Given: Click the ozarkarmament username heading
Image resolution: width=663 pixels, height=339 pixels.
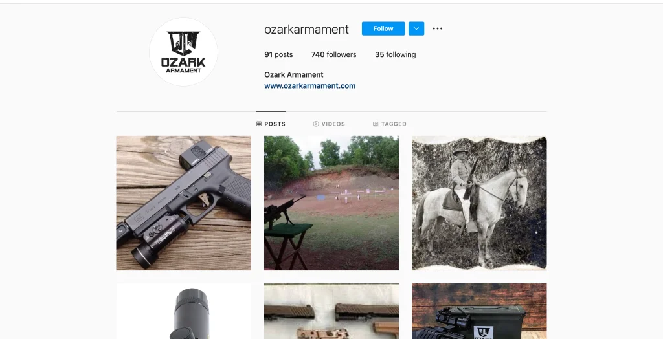Looking at the screenshot, I should pyautogui.click(x=306, y=29).
